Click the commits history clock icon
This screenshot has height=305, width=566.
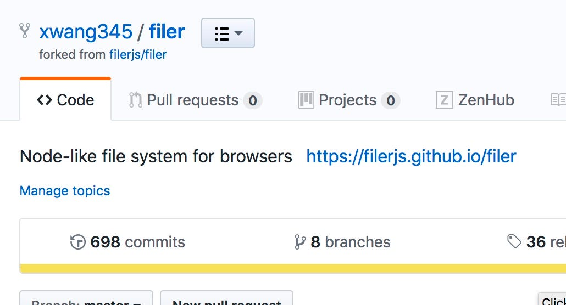pyautogui.click(x=78, y=242)
